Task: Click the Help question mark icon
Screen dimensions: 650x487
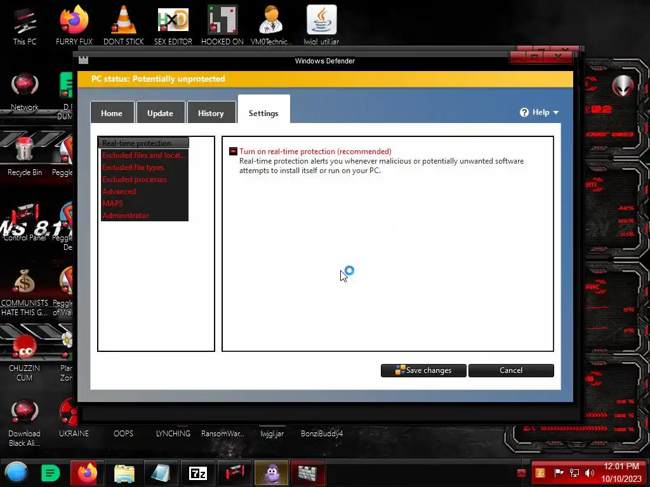Action: (524, 112)
